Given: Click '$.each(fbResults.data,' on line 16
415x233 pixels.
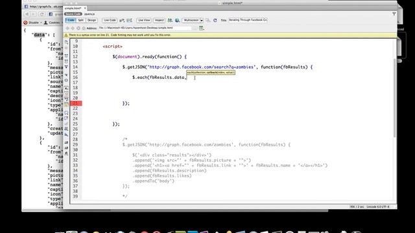Looking at the screenshot, I should pyautogui.click(x=160, y=77).
